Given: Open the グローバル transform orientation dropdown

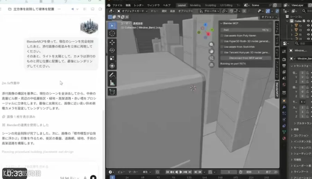Looking at the screenshot, I should [x=209, y=11].
